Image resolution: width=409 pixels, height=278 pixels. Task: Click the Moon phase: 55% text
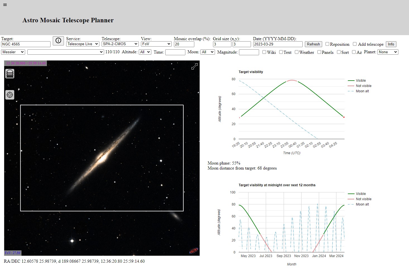224,163
